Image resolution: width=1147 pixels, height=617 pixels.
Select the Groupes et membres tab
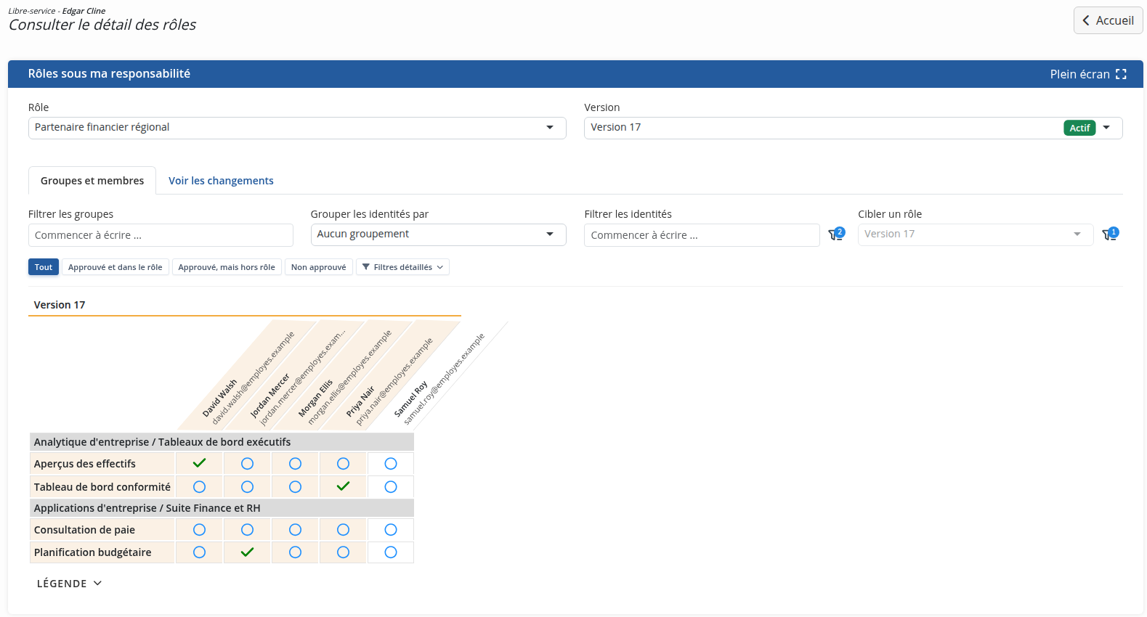(x=92, y=181)
